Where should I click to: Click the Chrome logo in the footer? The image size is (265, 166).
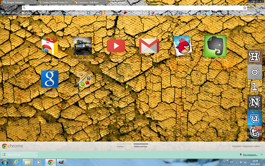[x=12, y=146]
